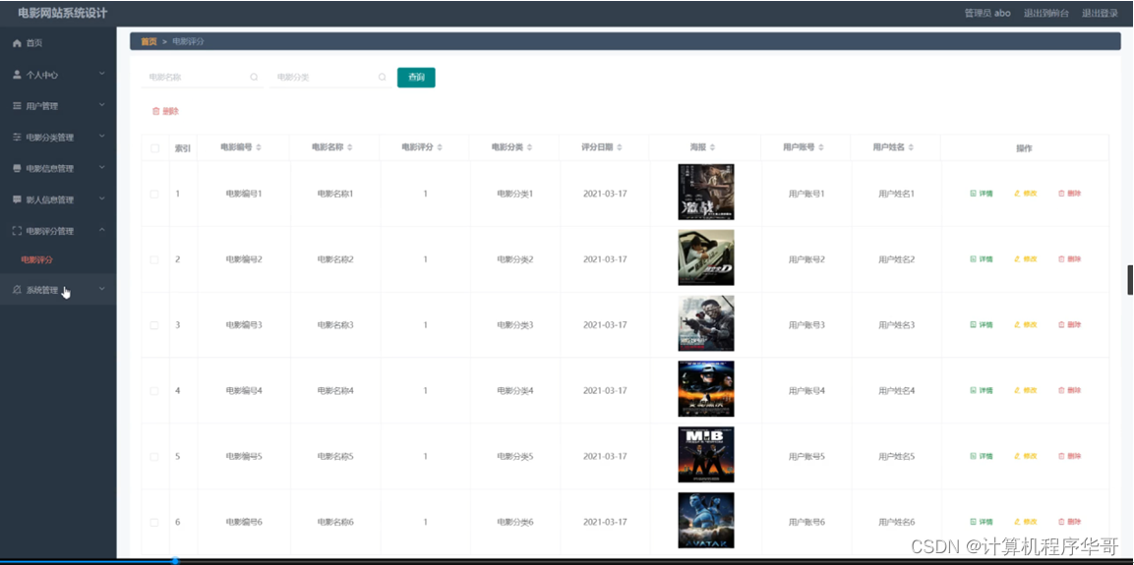Open the 影人信息管理 menu label
This screenshot has height=565, width=1134.
pos(50,199)
